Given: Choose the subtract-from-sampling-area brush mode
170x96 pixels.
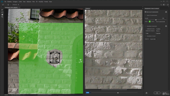Looking at the screenshot, I should coord(11,5).
